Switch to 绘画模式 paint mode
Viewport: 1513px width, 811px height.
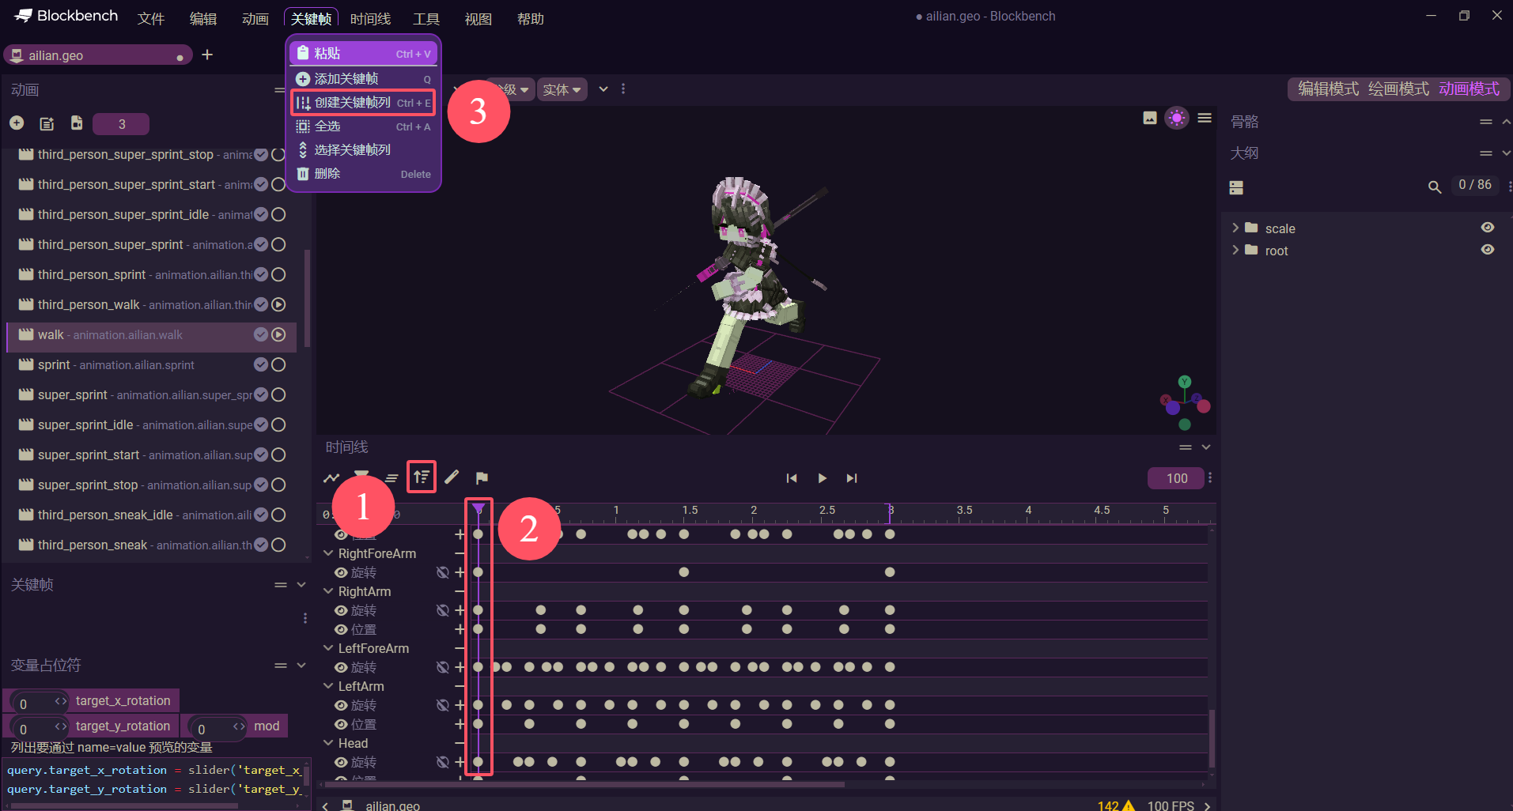coord(1398,89)
